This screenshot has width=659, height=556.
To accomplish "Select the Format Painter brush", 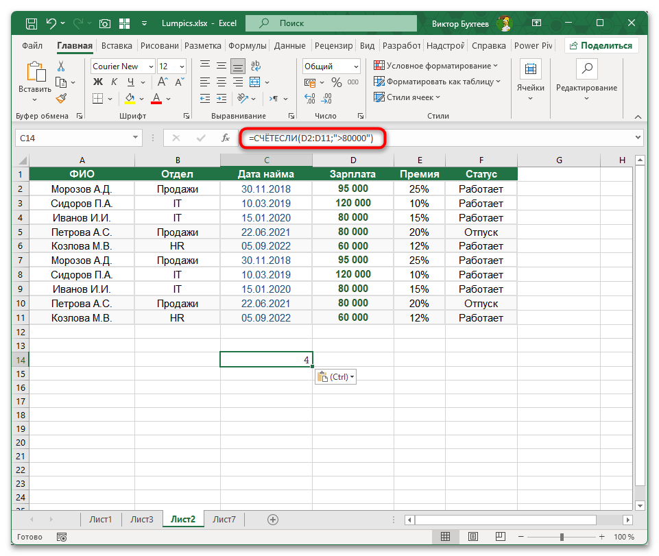I will 61,98.
